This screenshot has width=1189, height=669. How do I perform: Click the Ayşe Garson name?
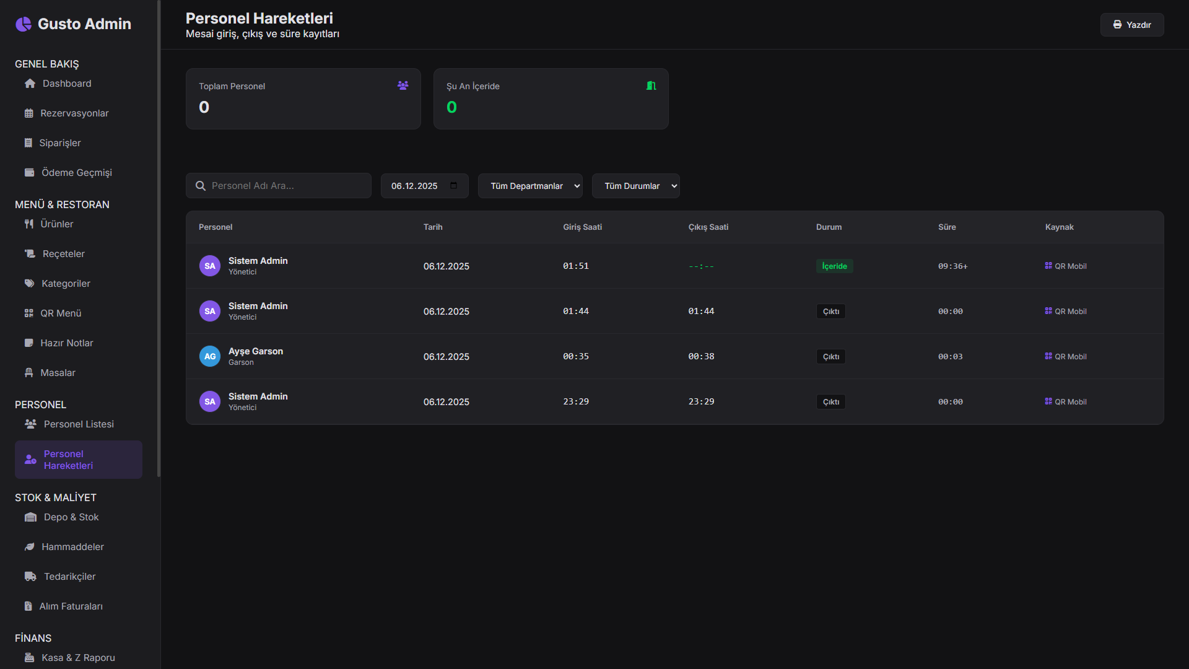point(256,351)
